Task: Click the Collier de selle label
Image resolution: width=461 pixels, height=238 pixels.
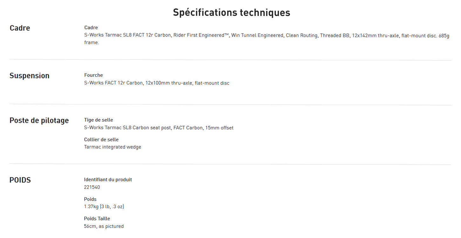Action: pyautogui.click(x=101, y=140)
